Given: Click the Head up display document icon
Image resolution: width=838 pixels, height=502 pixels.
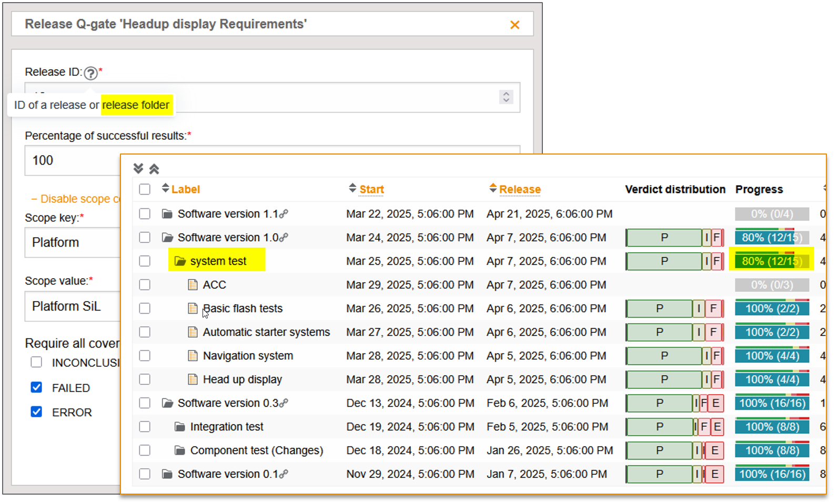Looking at the screenshot, I should tap(193, 380).
